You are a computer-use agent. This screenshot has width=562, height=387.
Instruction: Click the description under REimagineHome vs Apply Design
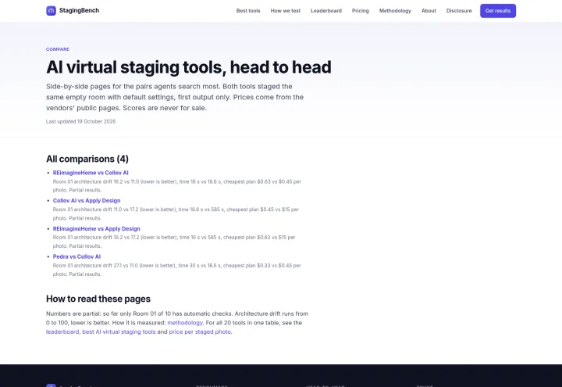click(x=174, y=242)
